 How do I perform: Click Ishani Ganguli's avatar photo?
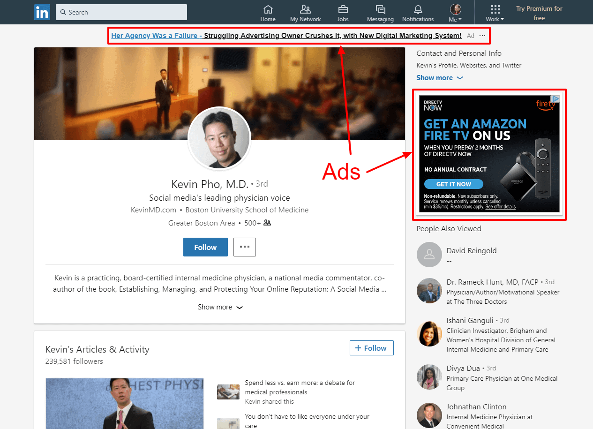click(x=429, y=334)
